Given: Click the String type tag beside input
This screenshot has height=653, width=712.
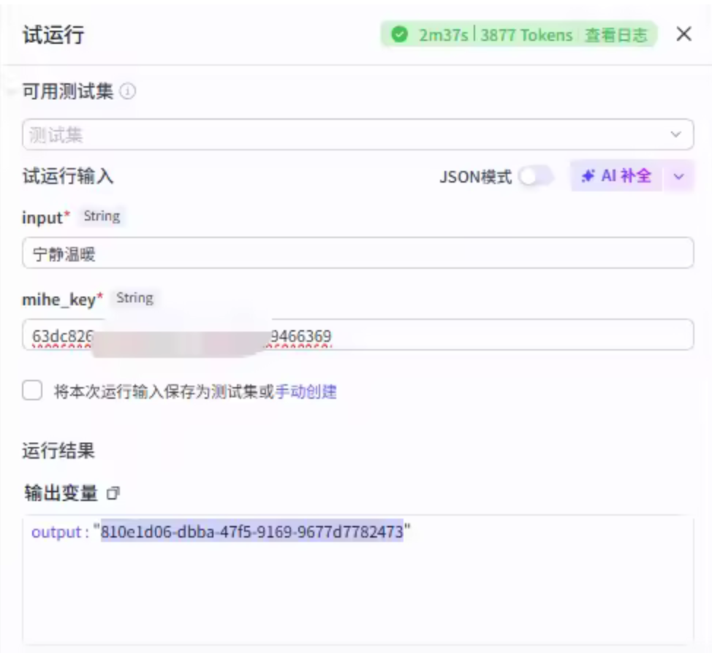Looking at the screenshot, I should 102,216.
